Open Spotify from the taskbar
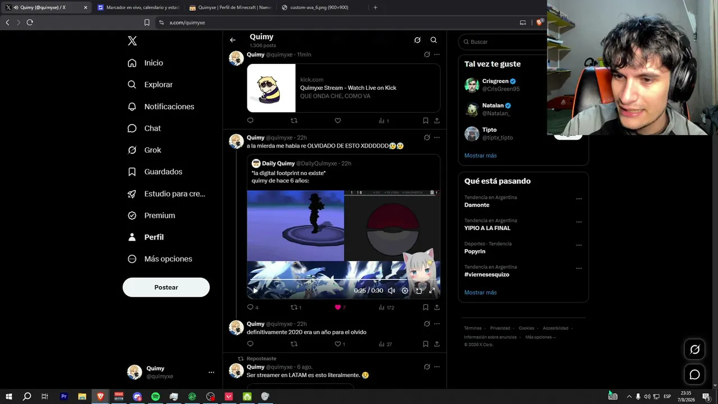 (x=155, y=397)
